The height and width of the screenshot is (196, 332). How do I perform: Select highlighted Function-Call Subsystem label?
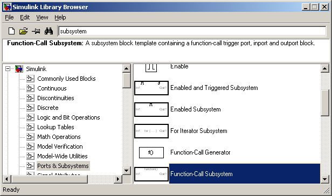click(202, 174)
